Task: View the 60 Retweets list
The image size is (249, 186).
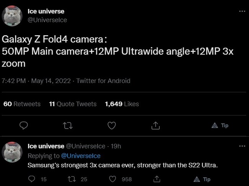Action: [x=22, y=104]
